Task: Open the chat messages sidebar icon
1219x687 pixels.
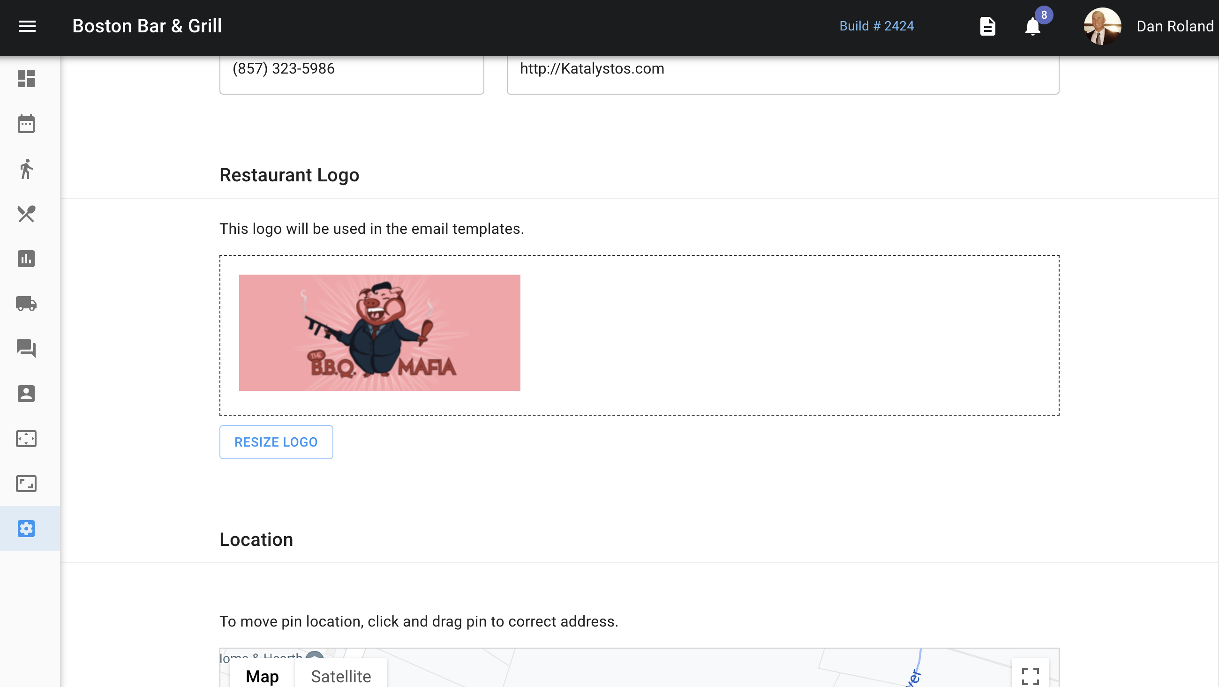Action: [27, 349]
